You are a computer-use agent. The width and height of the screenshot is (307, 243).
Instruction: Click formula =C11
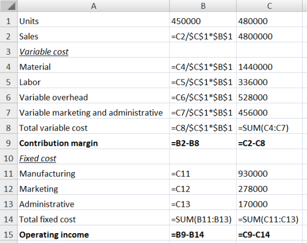[x=180, y=174]
